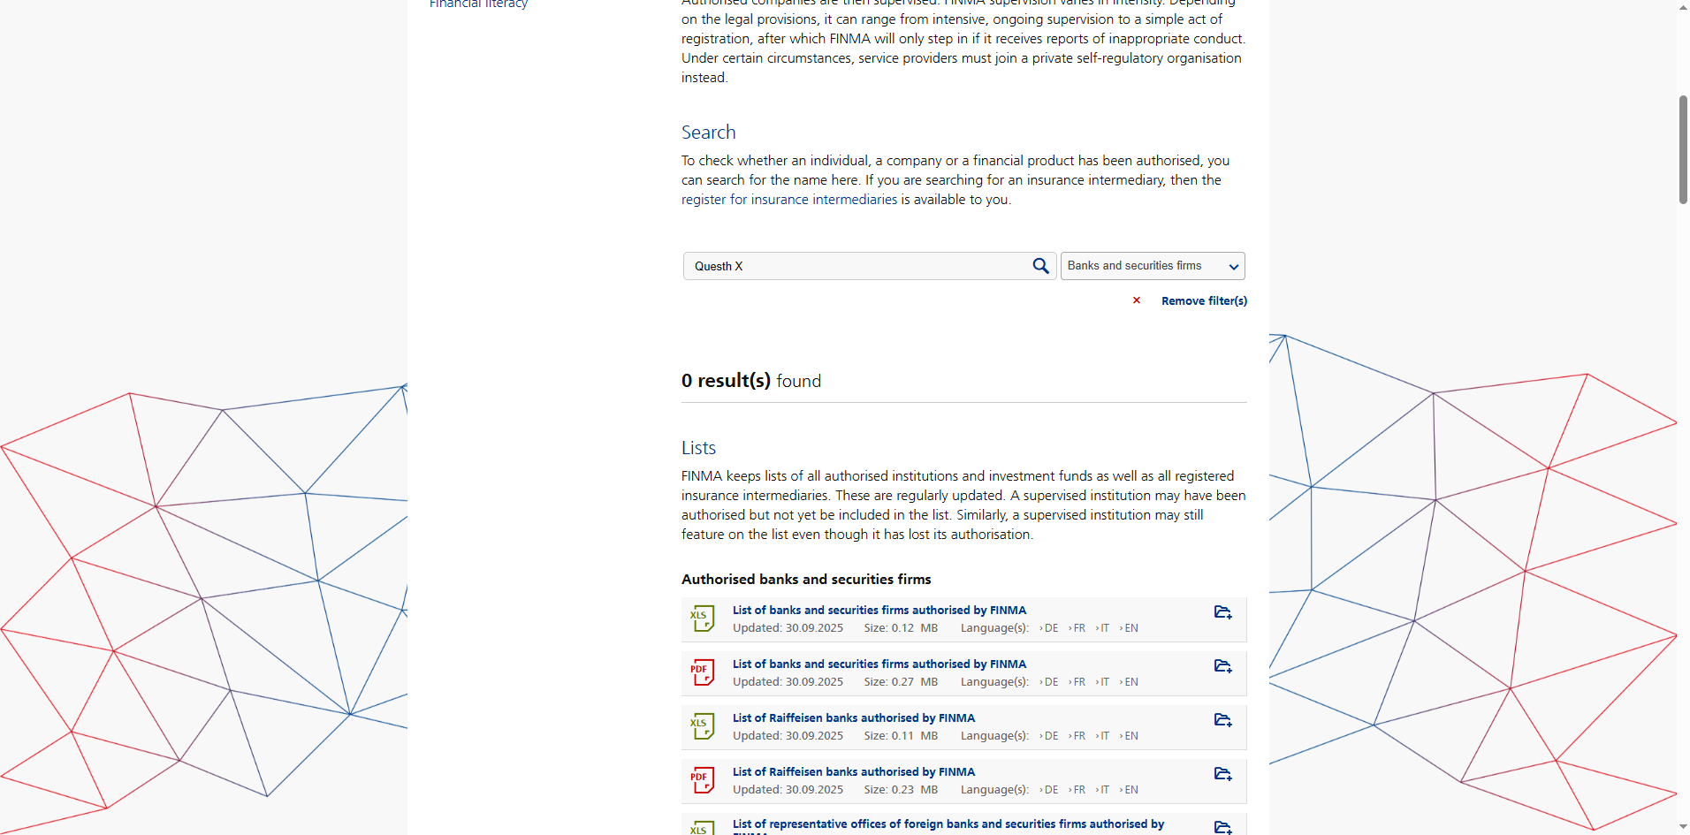The height and width of the screenshot is (835, 1690).
Task: Click XLS icon for Raiffeisen banks list
Action: click(x=702, y=726)
